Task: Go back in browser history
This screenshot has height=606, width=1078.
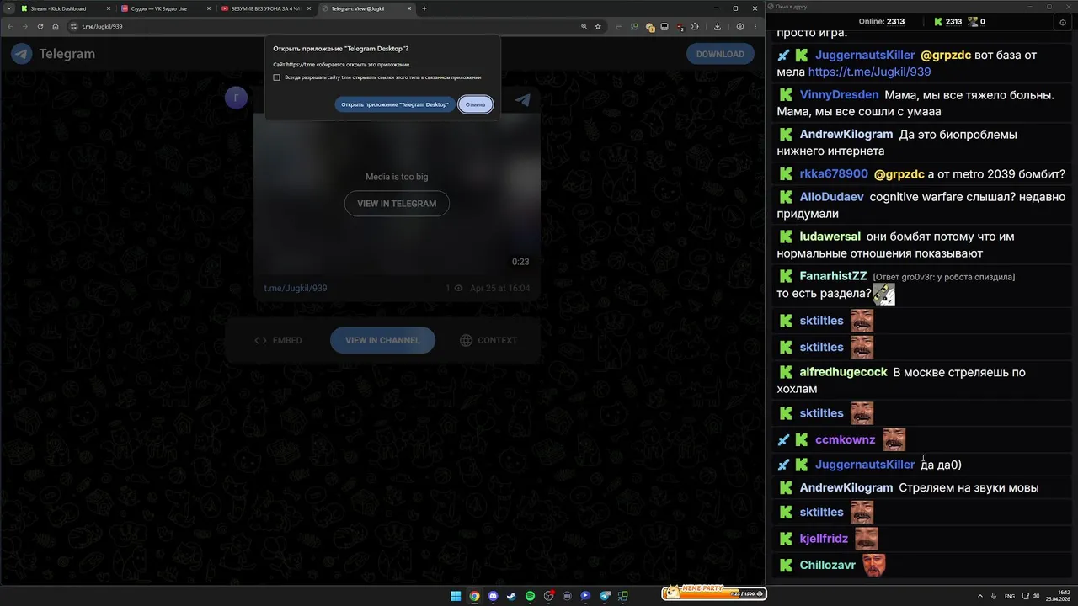Action: click(x=10, y=26)
